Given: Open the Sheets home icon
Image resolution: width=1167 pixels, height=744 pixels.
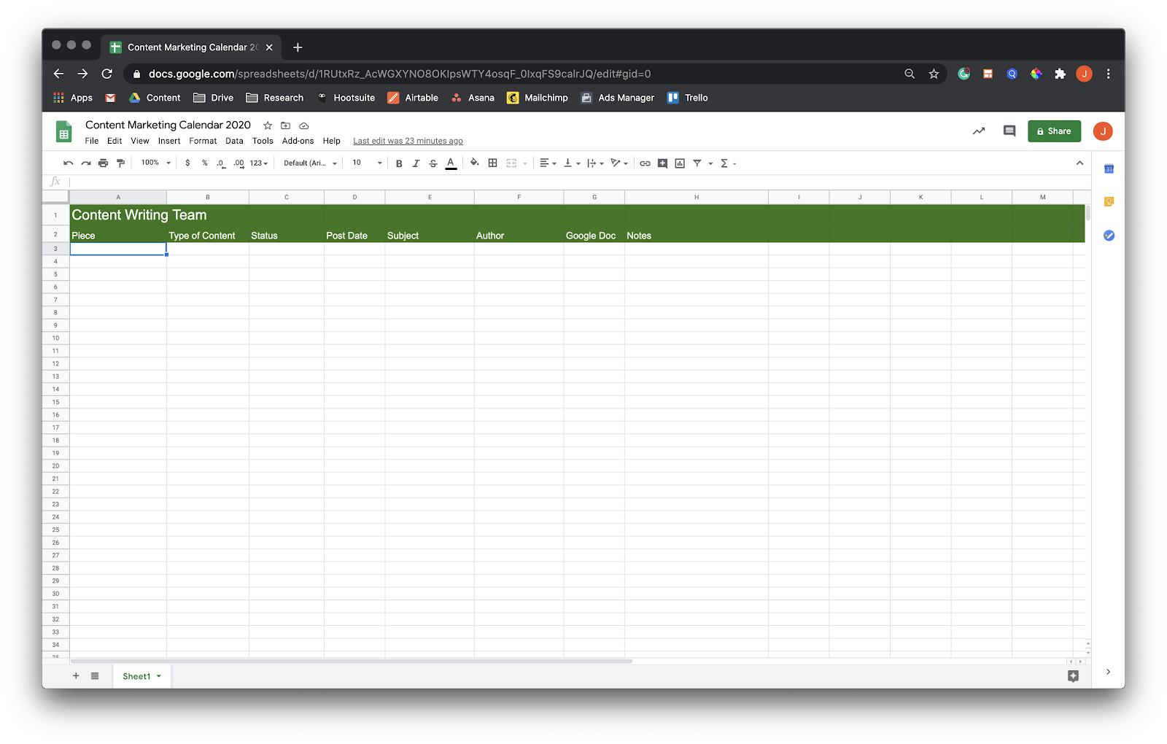Looking at the screenshot, I should [63, 132].
